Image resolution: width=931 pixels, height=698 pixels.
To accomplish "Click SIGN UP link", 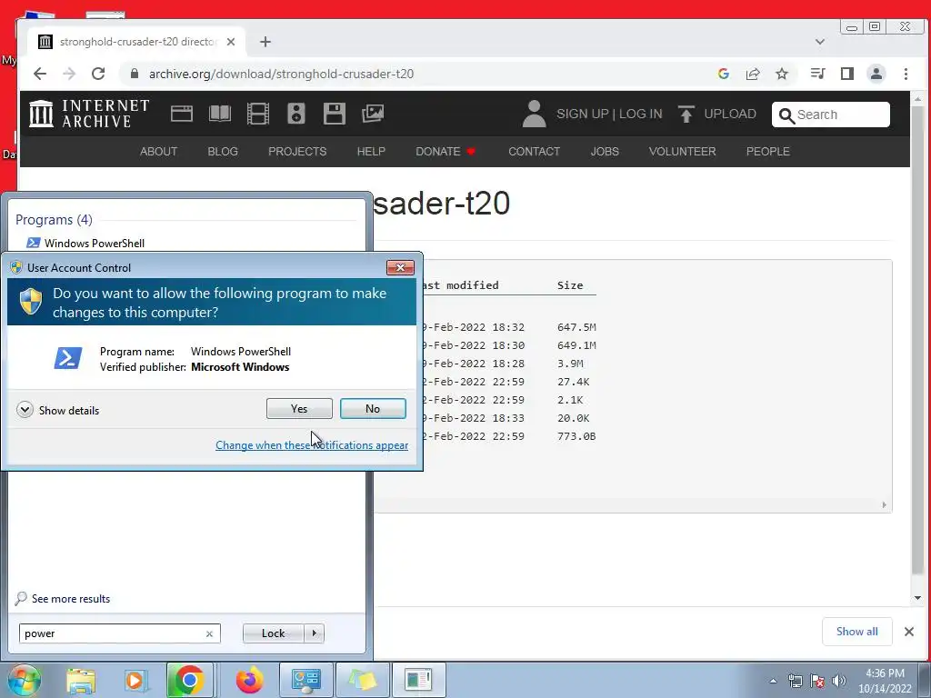I will click(583, 114).
